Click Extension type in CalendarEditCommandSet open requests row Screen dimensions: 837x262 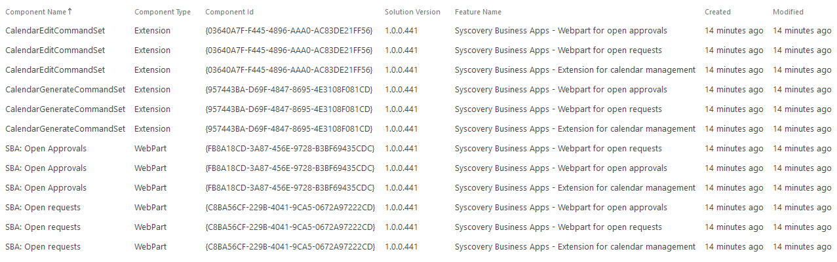[x=152, y=50]
